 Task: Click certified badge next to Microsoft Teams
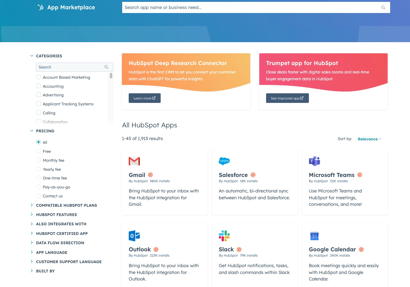pyautogui.click(x=360, y=175)
